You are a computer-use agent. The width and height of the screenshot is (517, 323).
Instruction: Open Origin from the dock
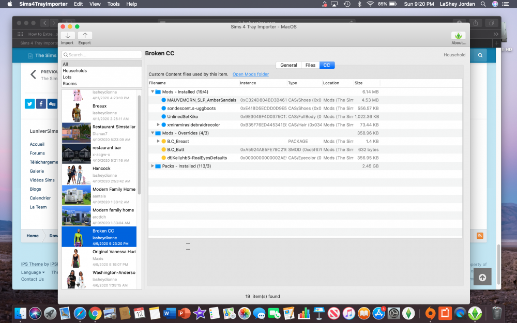click(x=430, y=313)
